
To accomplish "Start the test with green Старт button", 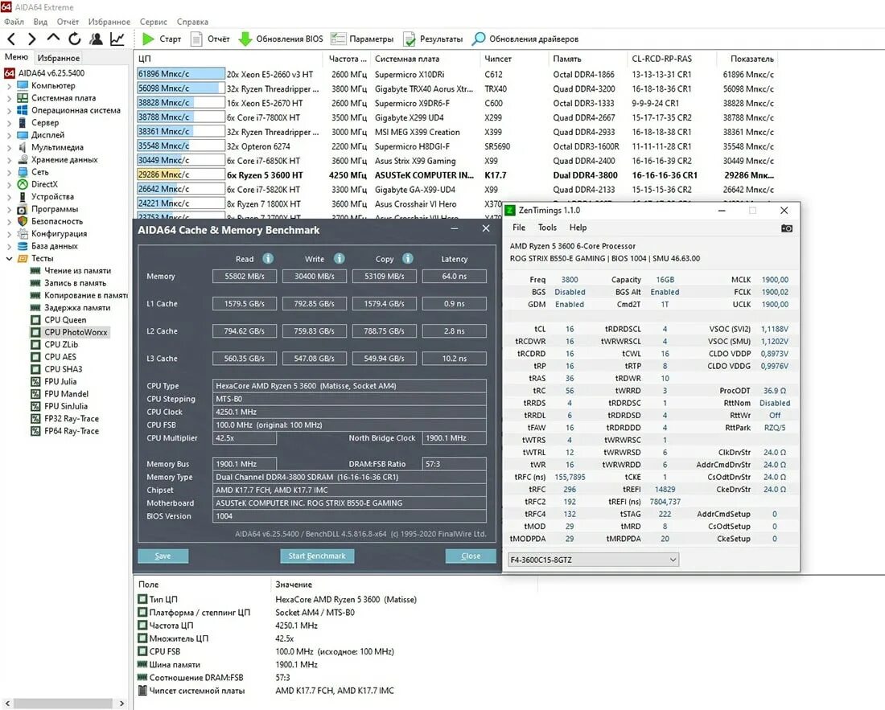I will click(162, 39).
